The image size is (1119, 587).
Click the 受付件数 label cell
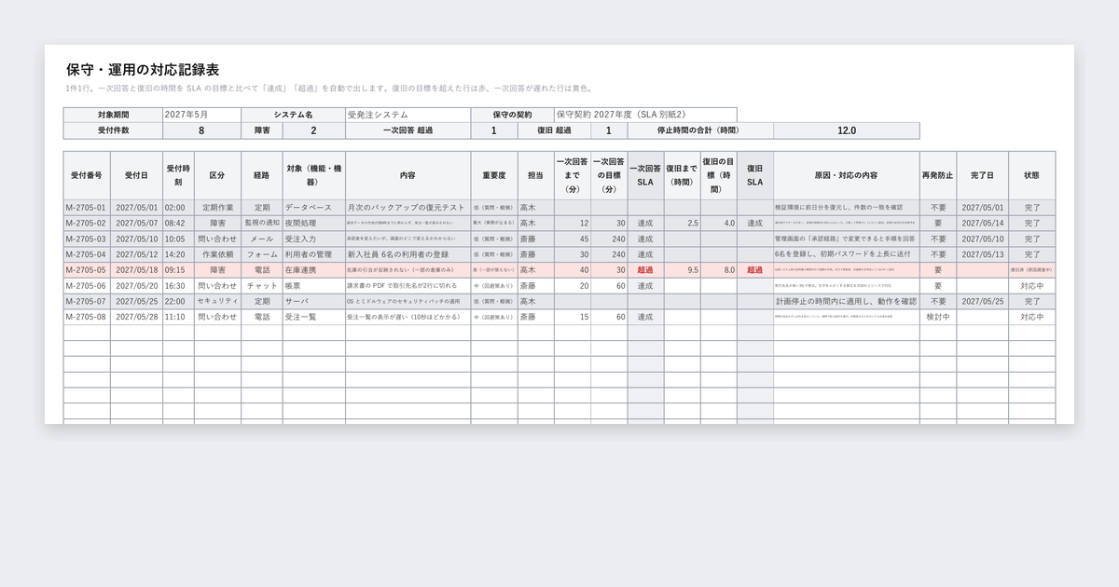(x=113, y=130)
